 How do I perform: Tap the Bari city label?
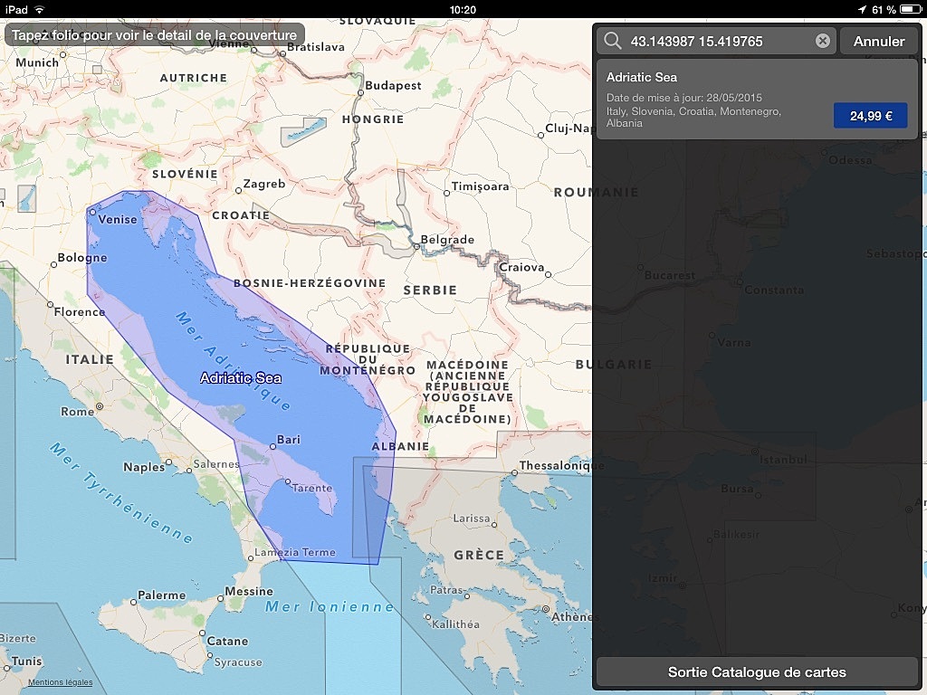point(289,440)
